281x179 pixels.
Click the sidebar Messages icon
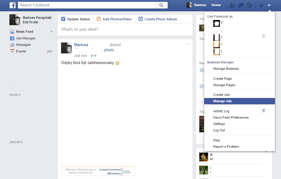12,45
